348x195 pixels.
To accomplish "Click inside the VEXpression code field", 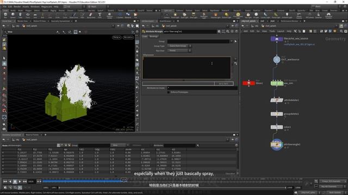I will click(187, 68).
